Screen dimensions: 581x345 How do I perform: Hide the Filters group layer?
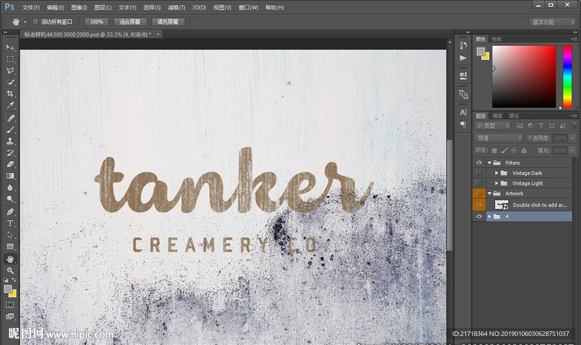[479, 163]
